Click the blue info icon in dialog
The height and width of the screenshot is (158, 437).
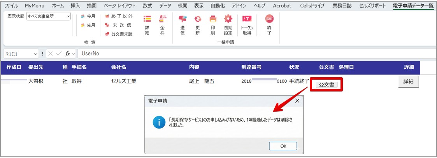pyautogui.click(x=159, y=122)
